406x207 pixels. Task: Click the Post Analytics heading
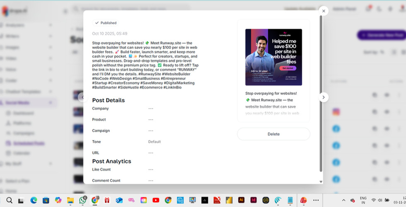tap(111, 161)
